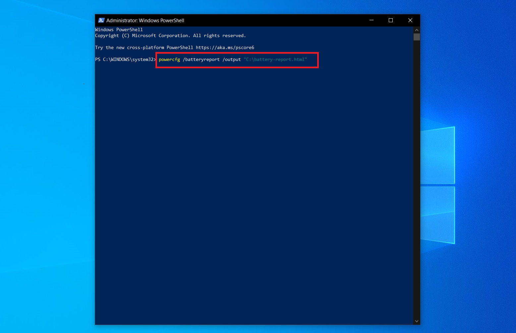Click the Administrator: Windows PowerShell title text

coord(145,20)
